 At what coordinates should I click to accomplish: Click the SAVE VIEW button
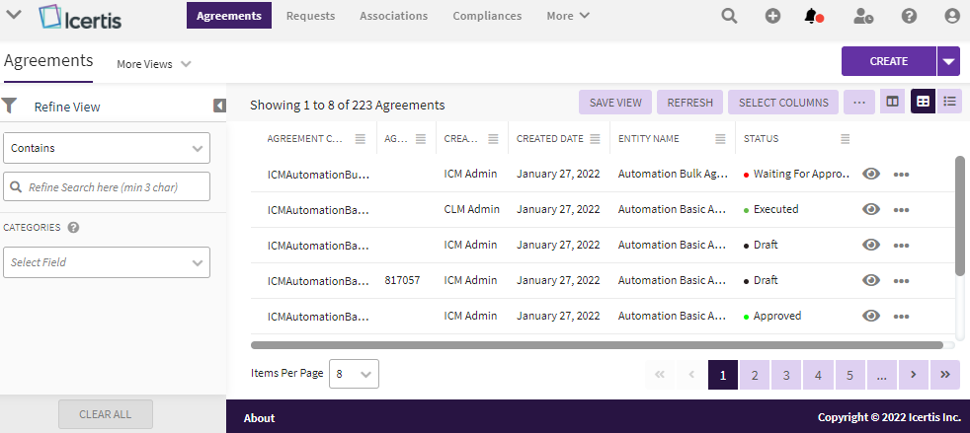pos(615,103)
